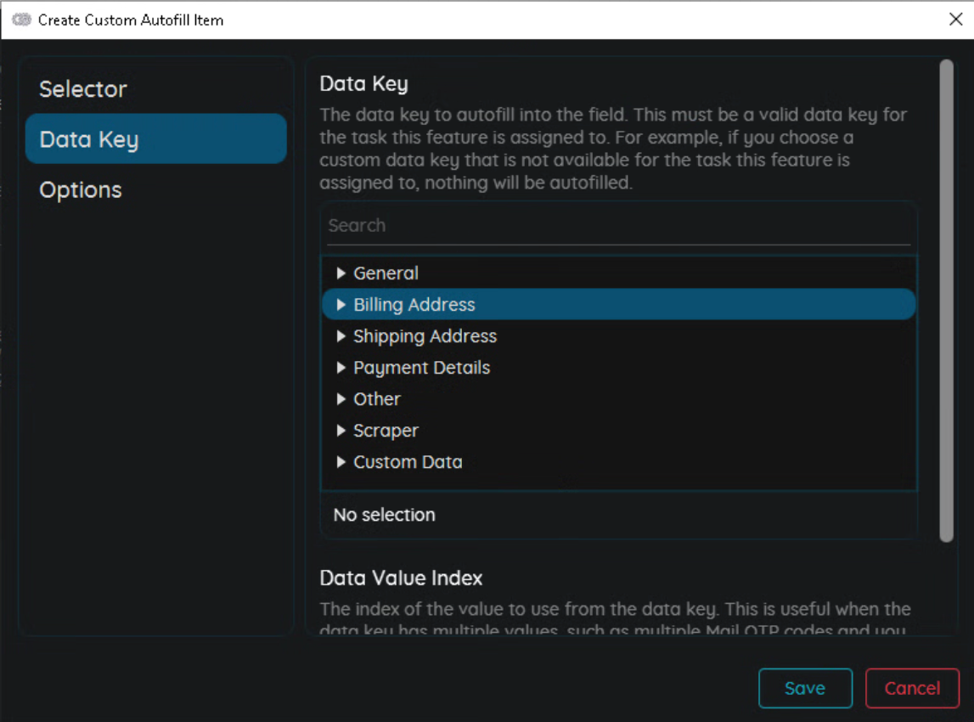
Task: Select the Data Key tab
Action: (x=88, y=139)
